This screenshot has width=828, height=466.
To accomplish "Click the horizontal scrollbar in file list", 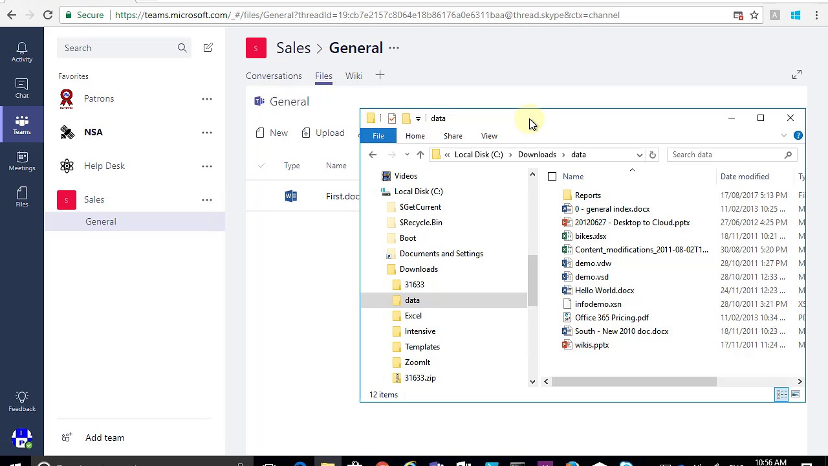I will tap(634, 382).
